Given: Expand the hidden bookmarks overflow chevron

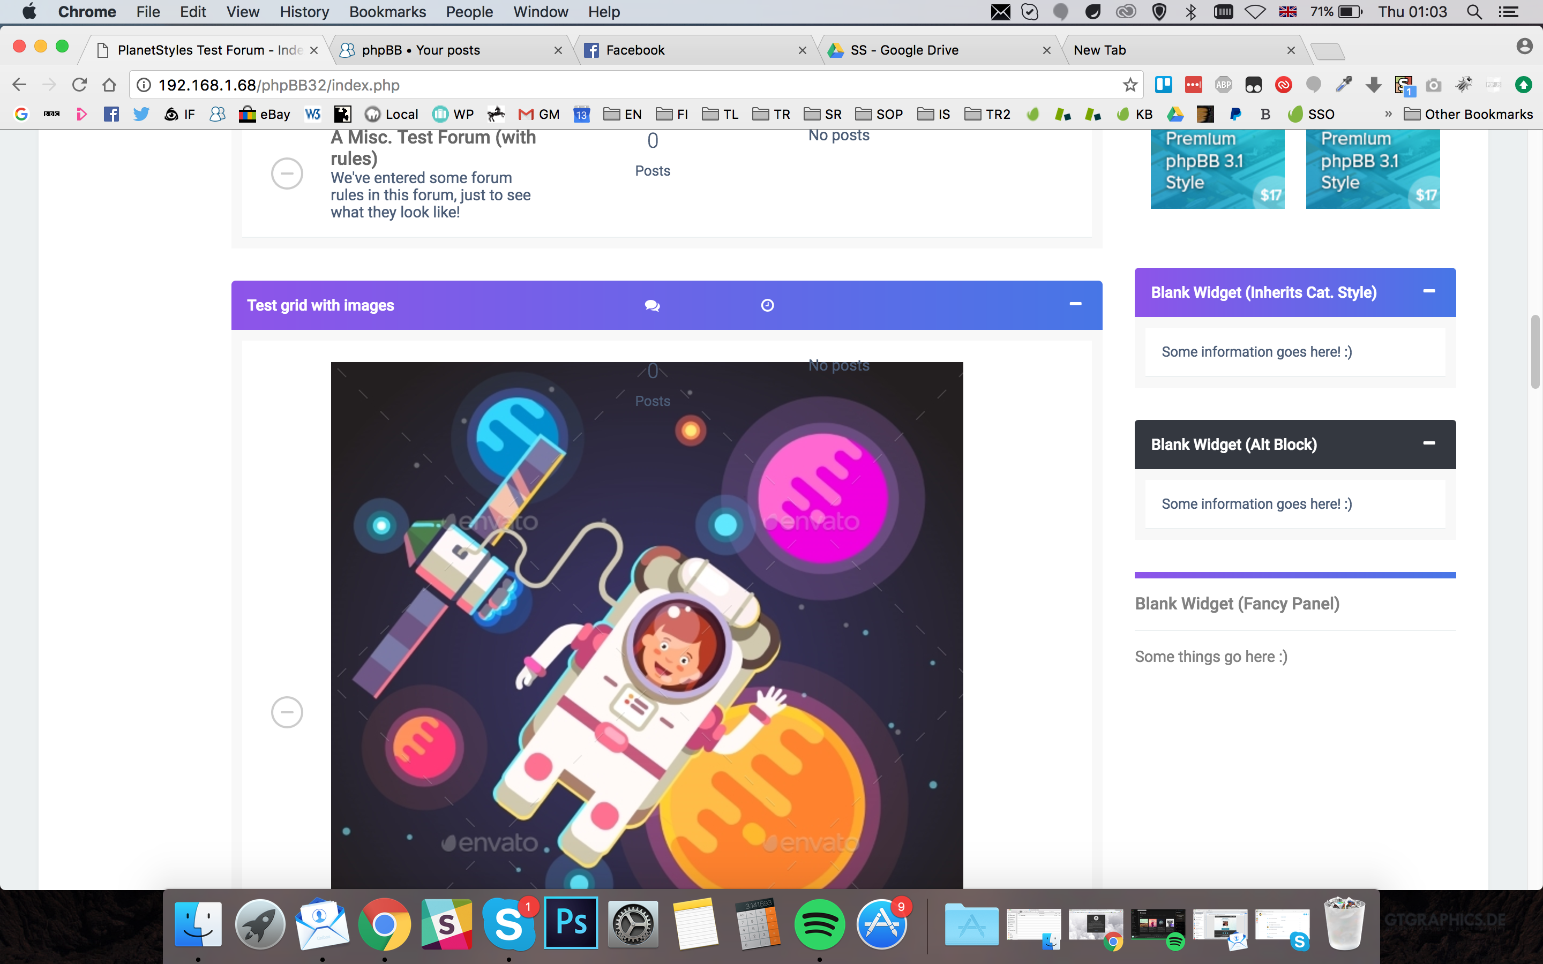Looking at the screenshot, I should pos(1388,114).
